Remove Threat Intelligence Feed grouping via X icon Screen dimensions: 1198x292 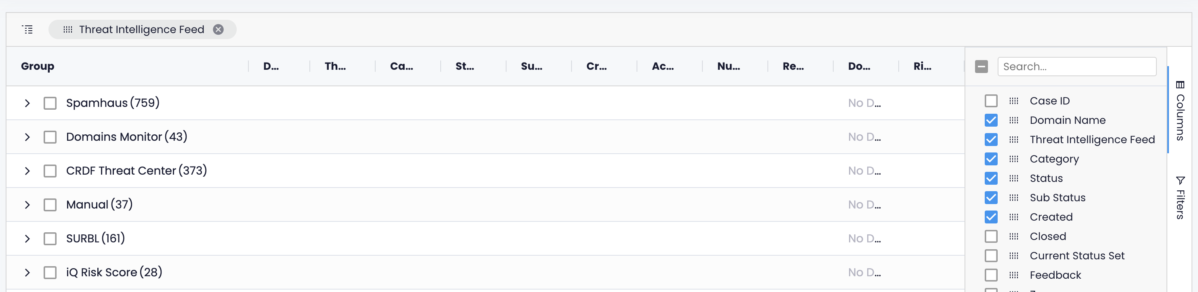[218, 29]
